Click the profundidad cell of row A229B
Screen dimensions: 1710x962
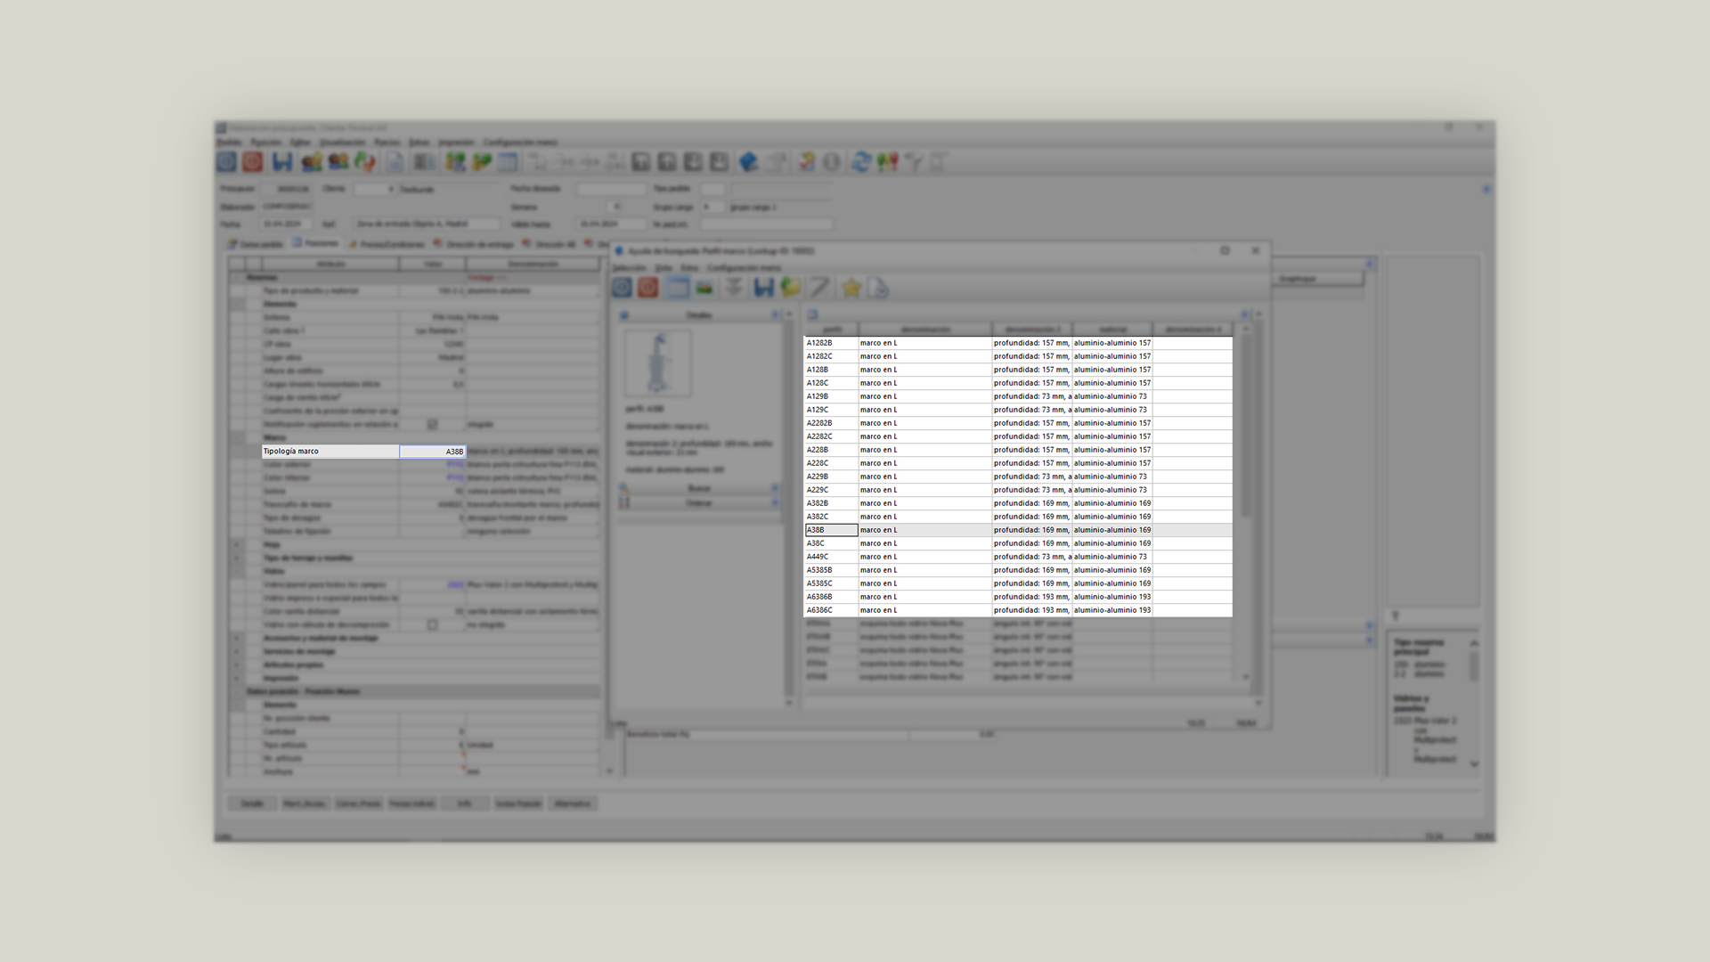(x=1031, y=477)
